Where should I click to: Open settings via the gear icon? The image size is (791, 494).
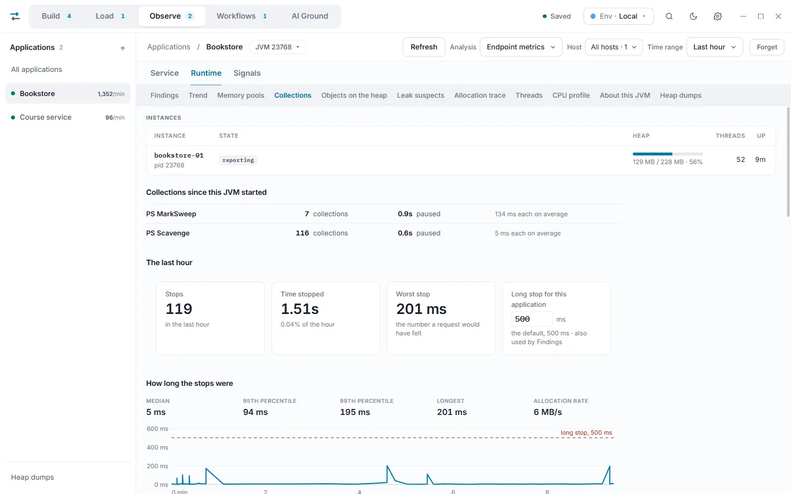[717, 16]
